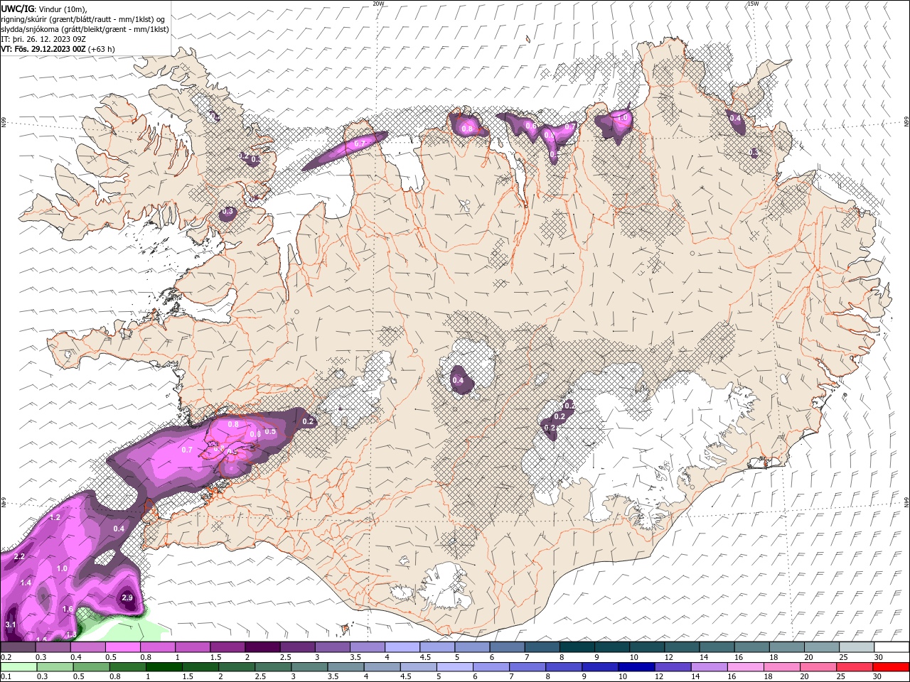Click the '2.9' snowfall value on the map

127,598
